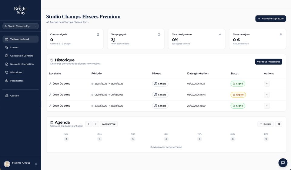Go to next week in Agenda
This screenshot has height=170, width=291.
pos(96,124)
